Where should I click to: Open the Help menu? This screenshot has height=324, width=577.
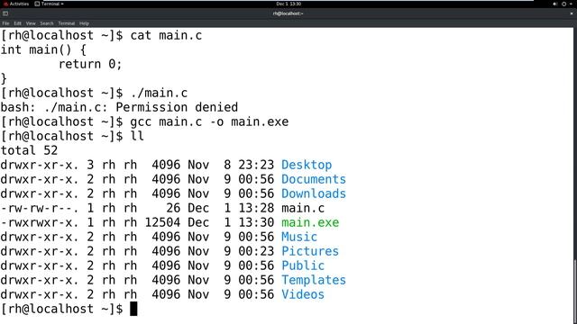[84, 23]
